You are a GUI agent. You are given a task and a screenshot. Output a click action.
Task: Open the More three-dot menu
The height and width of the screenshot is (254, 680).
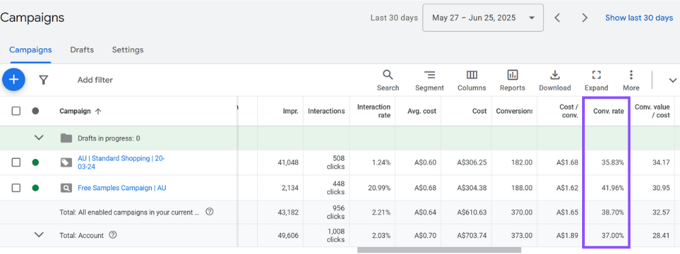tap(631, 81)
